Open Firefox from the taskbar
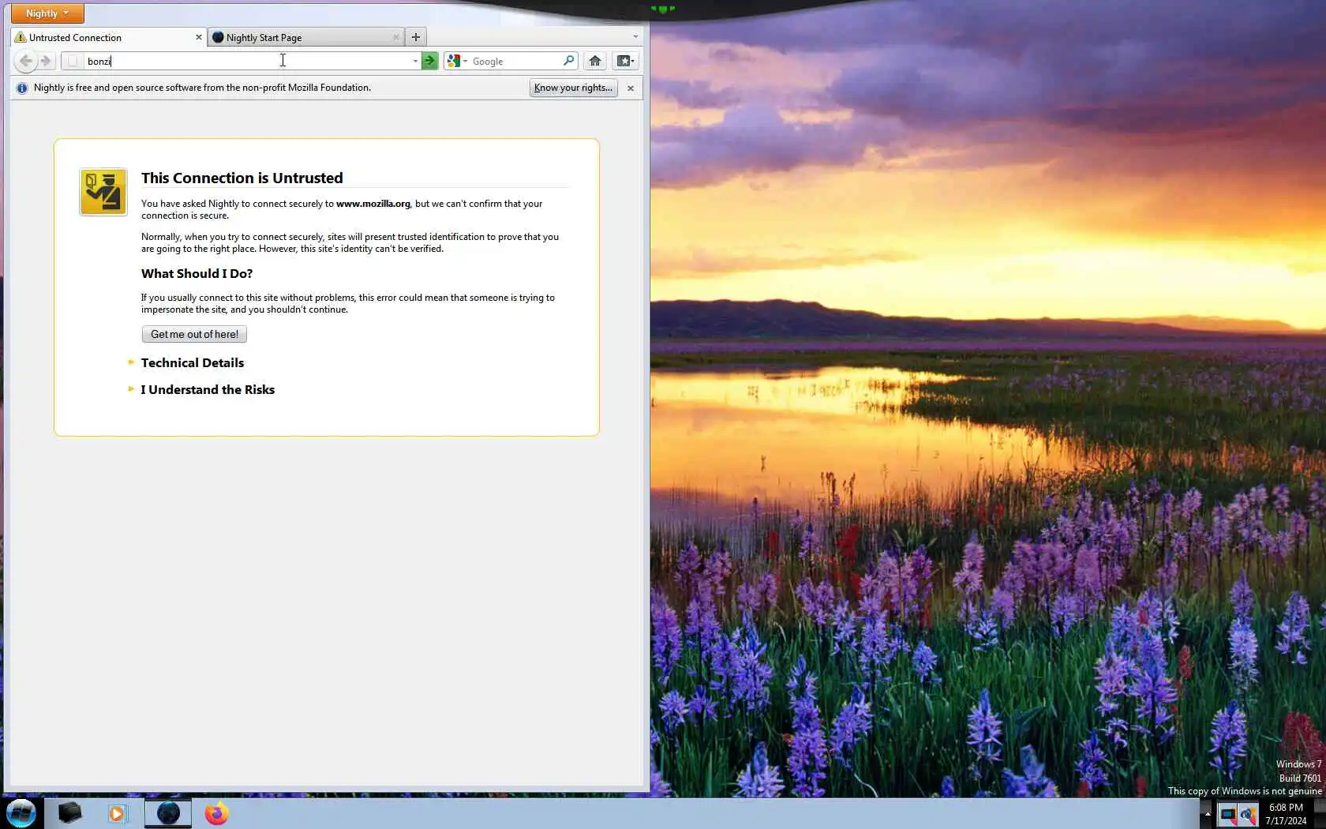Image resolution: width=1326 pixels, height=829 pixels. pyautogui.click(x=216, y=813)
